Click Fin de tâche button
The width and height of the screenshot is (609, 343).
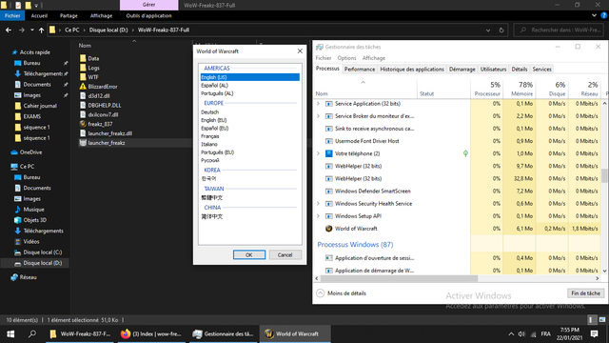click(x=585, y=293)
